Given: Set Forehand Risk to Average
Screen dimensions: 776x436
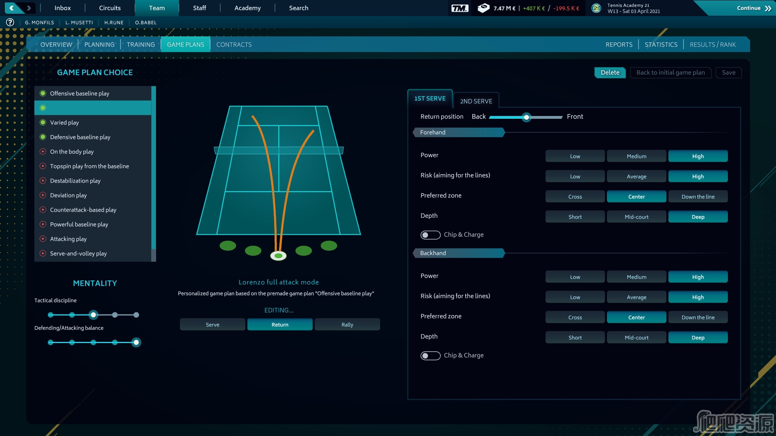Looking at the screenshot, I should pos(636,177).
